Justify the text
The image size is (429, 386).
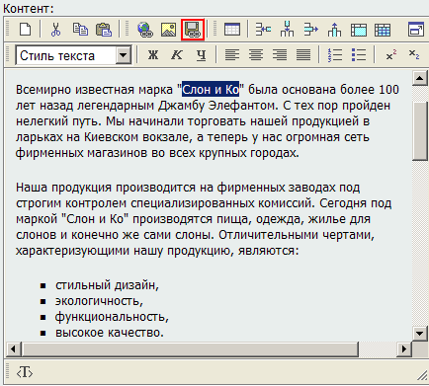coord(303,55)
